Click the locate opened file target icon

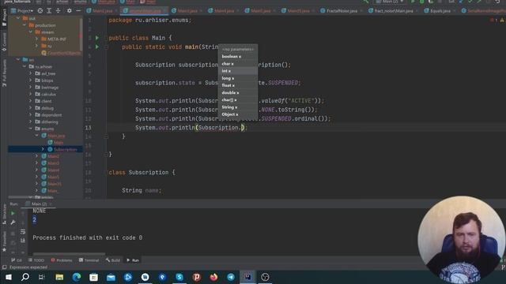coord(40,10)
